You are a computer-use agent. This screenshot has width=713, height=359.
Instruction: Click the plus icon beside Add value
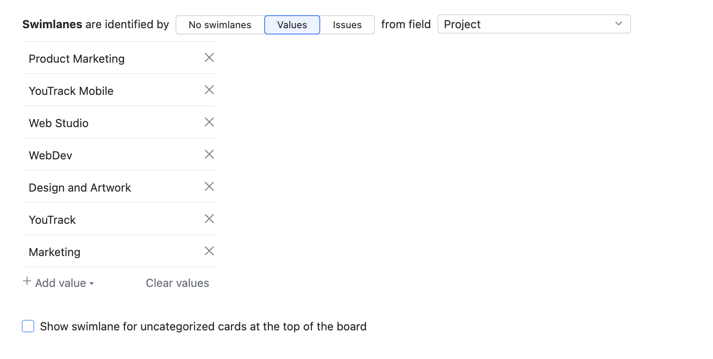[27, 282]
